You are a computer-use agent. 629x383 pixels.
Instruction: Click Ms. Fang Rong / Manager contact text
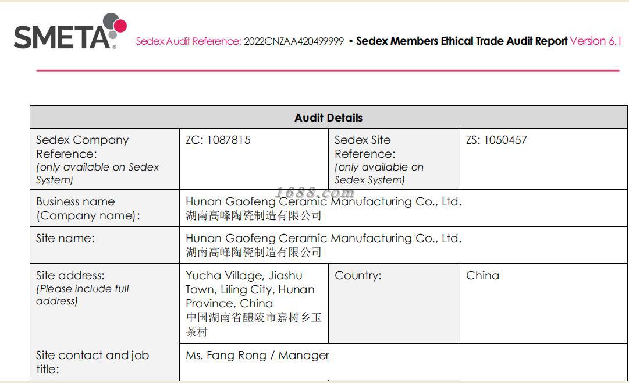tap(258, 355)
